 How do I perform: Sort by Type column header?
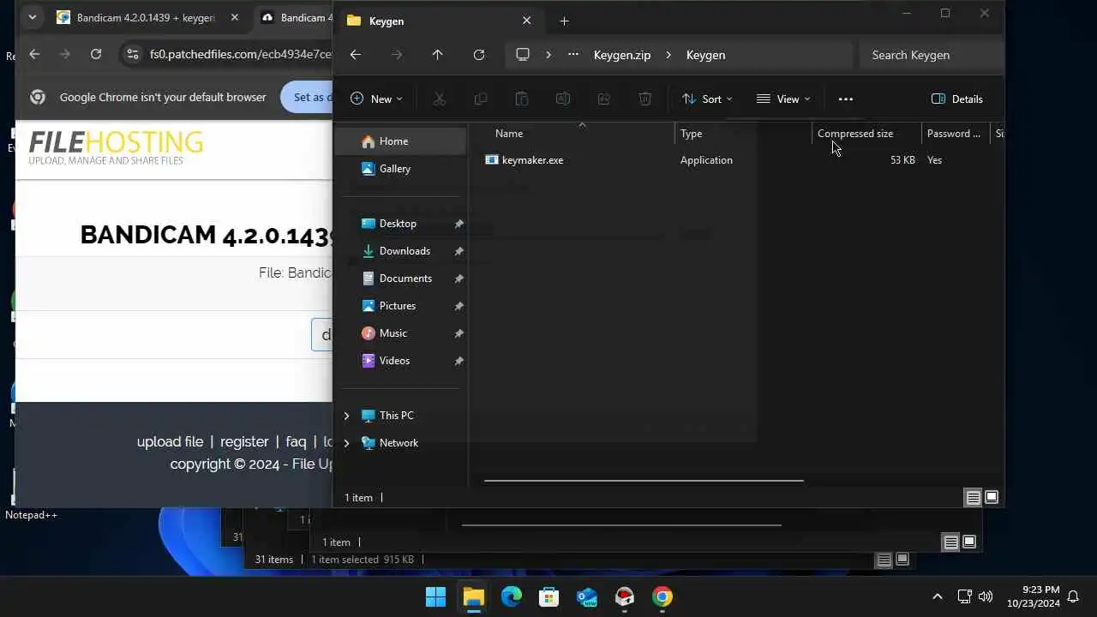pos(691,134)
